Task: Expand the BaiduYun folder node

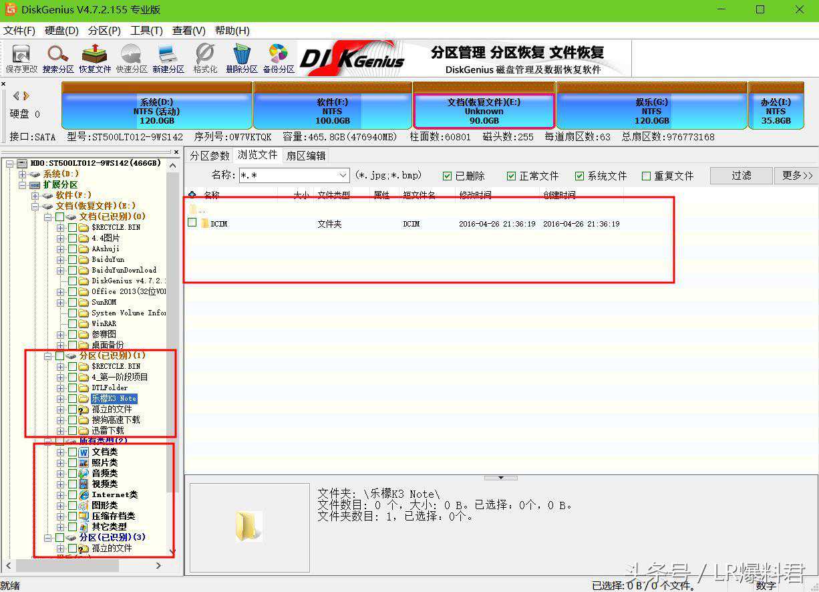Action: click(61, 259)
